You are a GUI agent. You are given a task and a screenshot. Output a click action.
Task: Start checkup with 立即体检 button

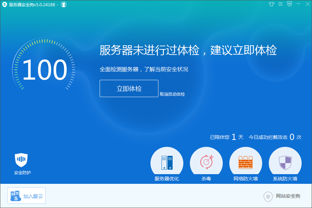point(129,88)
